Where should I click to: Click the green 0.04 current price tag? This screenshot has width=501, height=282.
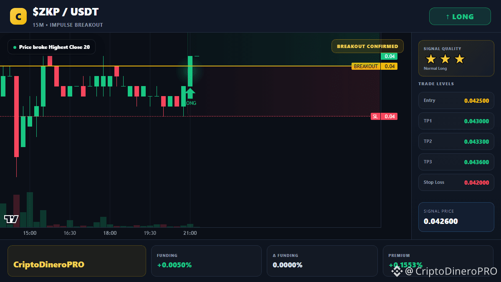(389, 56)
